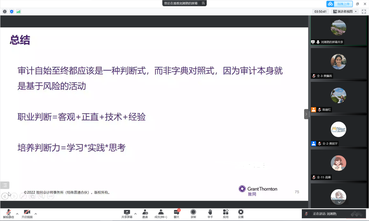Enter fullscreen with the expand icon
Viewport: 369px width, 221px height.
pos(364,12)
